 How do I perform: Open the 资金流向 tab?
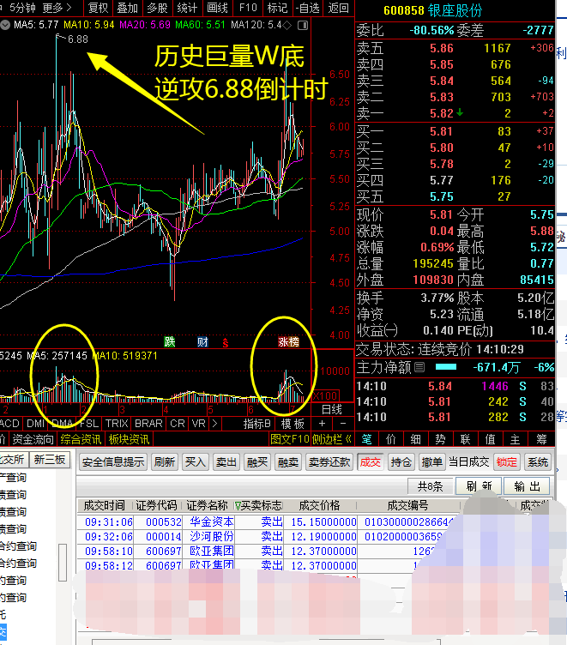(x=33, y=439)
